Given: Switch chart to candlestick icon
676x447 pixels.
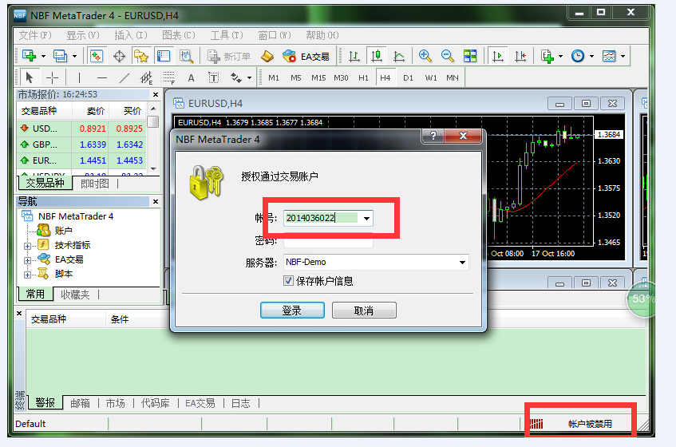Looking at the screenshot, I should 377,56.
